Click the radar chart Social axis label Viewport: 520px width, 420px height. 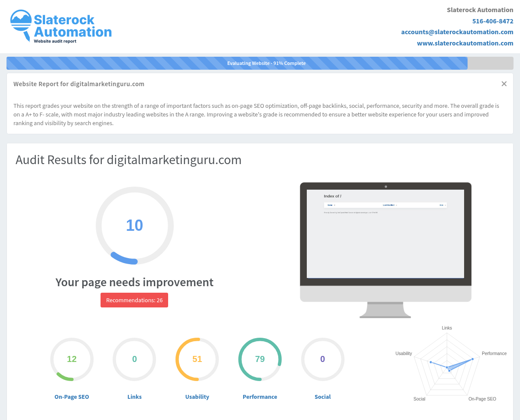(x=419, y=399)
